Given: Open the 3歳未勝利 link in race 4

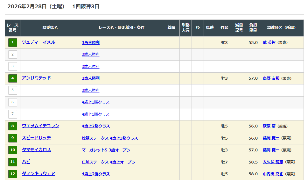Looking at the screenshot, I should 91,78.
